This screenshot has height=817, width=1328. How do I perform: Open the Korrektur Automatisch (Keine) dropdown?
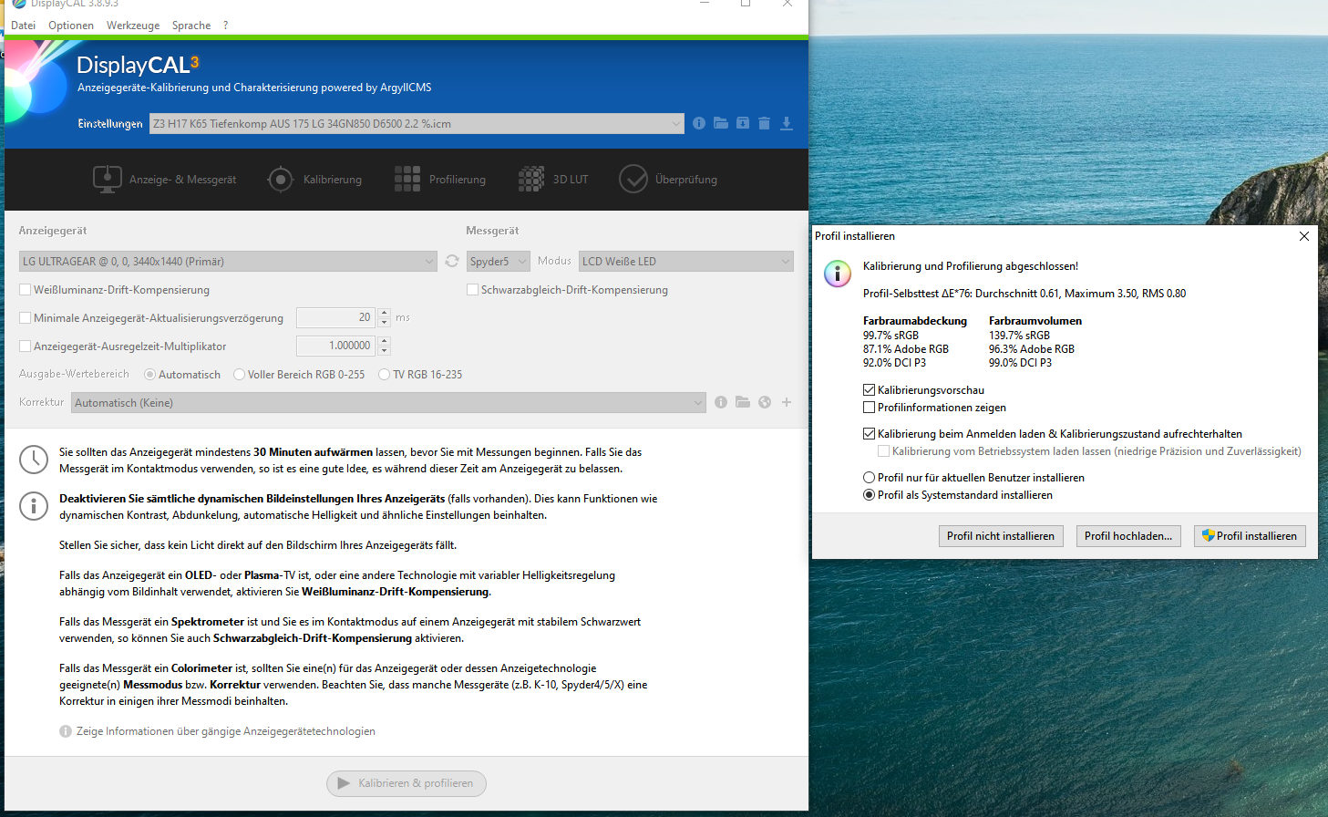click(x=389, y=402)
